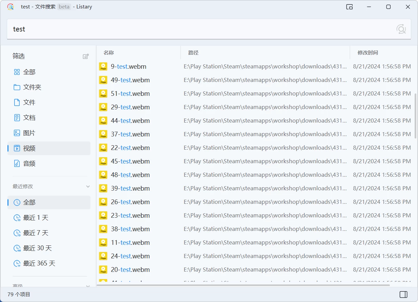Click the path cell of 45-test.webm
418x302 pixels.
click(265, 161)
